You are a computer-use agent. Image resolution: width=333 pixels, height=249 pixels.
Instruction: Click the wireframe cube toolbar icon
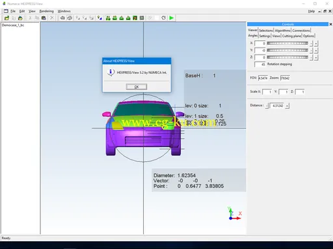pyautogui.click(x=70, y=18)
